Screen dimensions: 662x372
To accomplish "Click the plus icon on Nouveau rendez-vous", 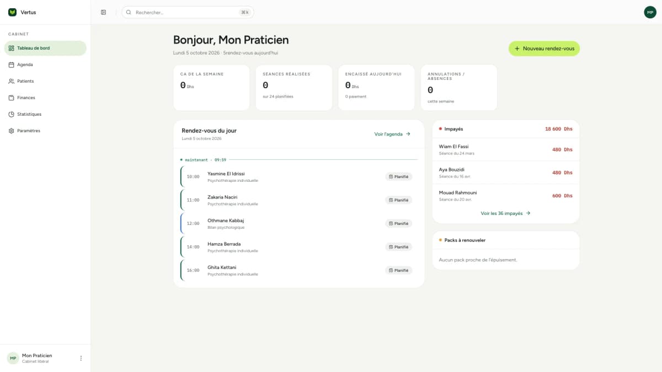I will coord(517,48).
